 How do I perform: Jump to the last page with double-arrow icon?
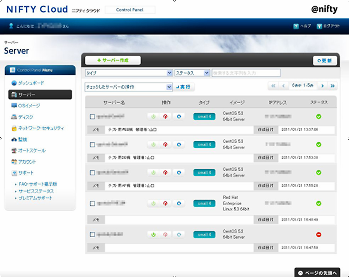pos(333,86)
